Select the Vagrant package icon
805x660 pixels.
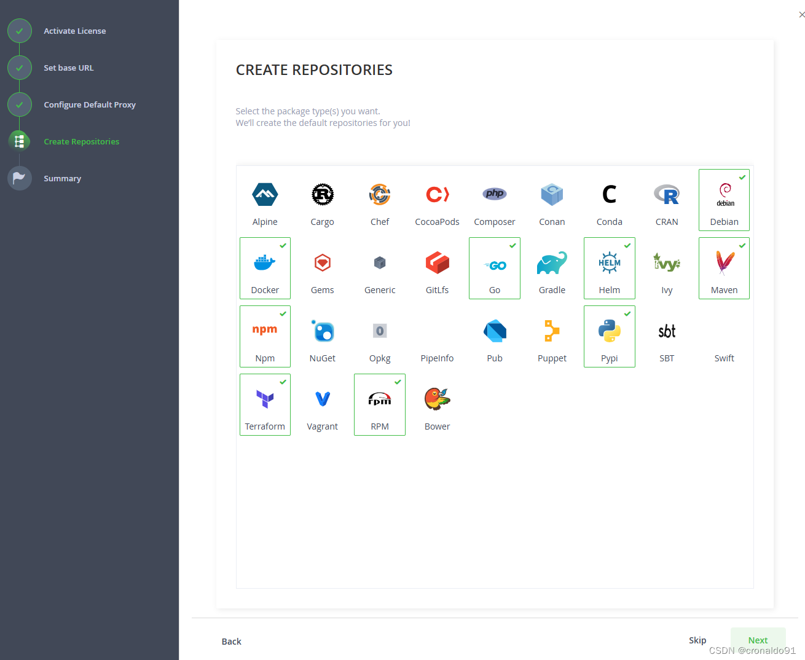(323, 399)
